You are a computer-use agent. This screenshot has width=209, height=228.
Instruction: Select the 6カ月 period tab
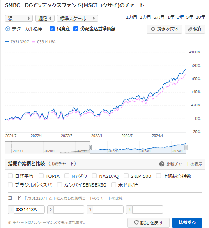pos(159,17)
